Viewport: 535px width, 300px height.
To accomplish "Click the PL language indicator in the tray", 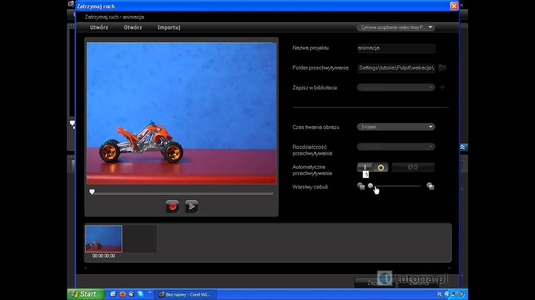I will [440, 294].
